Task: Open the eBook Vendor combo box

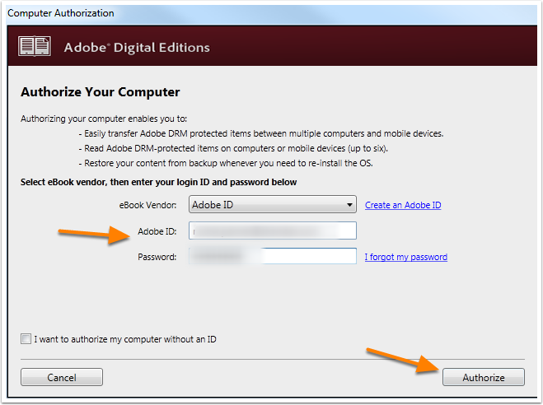Action: [273, 204]
